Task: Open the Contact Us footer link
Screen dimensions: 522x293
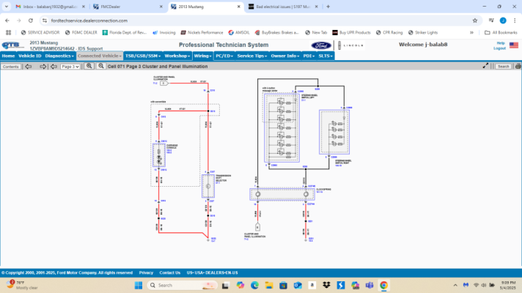Action: pyautogui.click(x=170, y=272)
